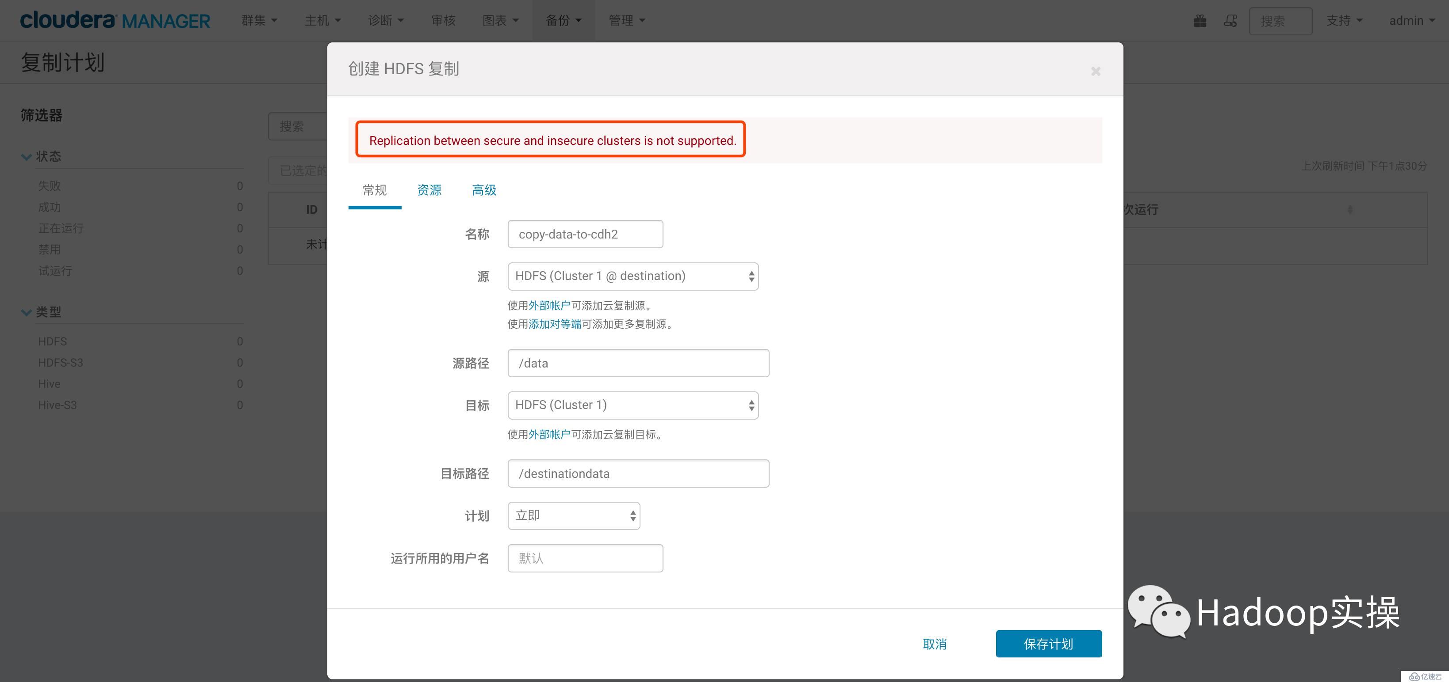This screenshot has height=682, width=1449.
Task: Filter by Hive-S3 type
Action: tap(57, 405)
